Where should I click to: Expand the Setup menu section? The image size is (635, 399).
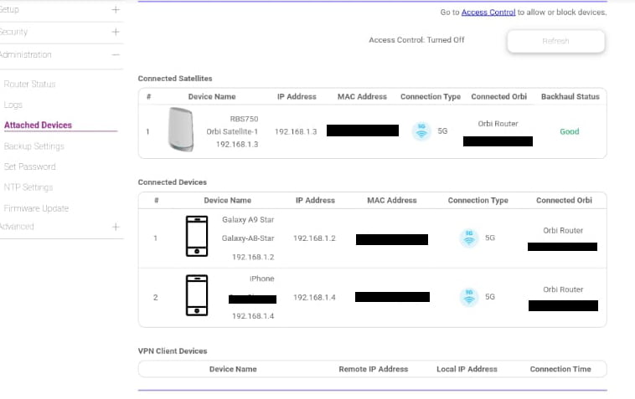coord(116,9)
